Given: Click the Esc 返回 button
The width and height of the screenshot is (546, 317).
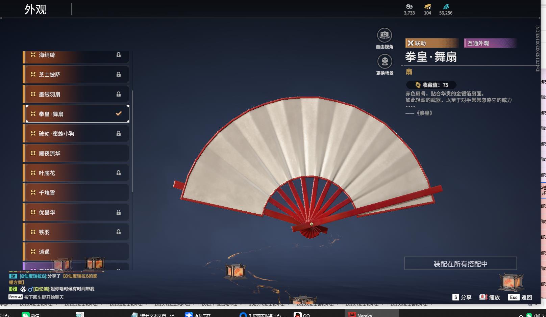Looking at the screenshot, I should [520, 297].
